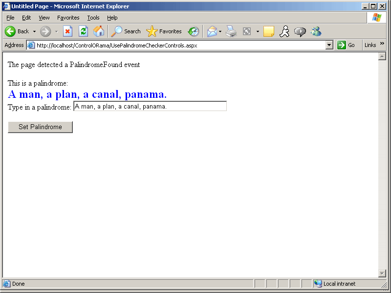Click the Print icon

(x=231, y=31)
